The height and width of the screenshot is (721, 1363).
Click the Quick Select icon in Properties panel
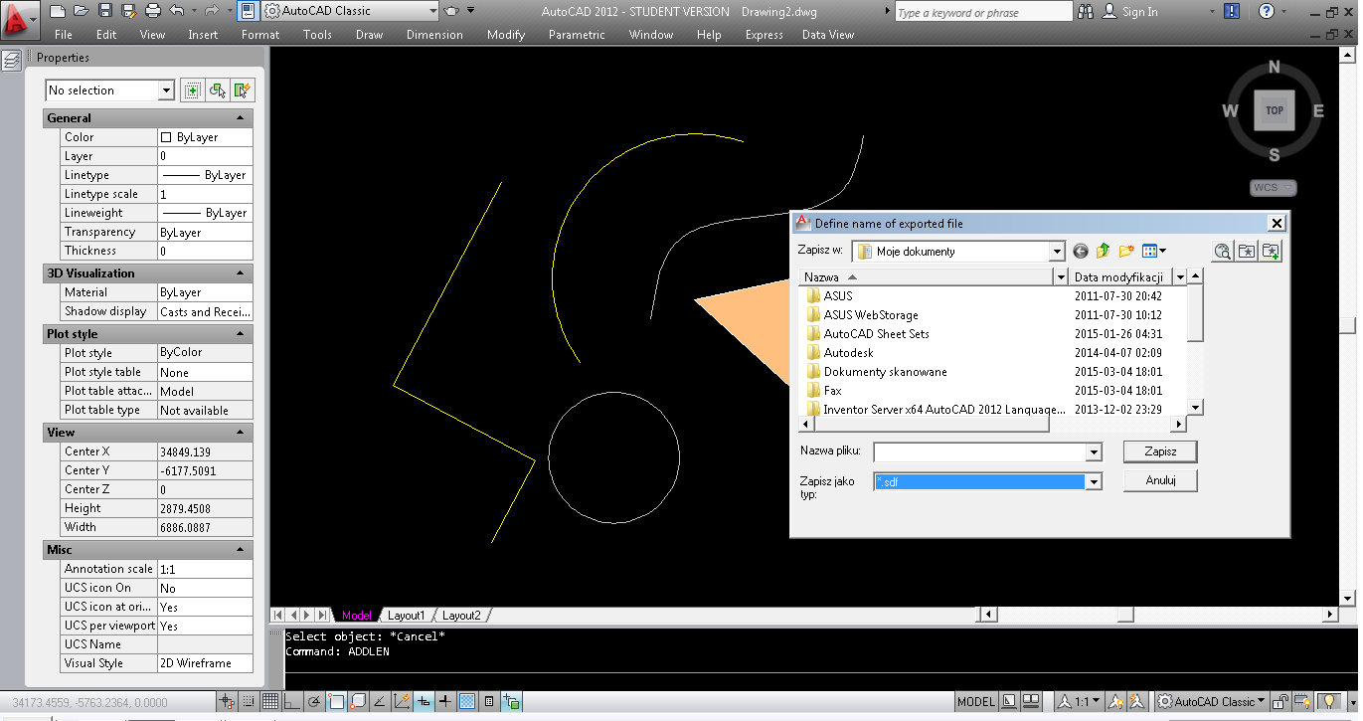pyautogui.click(x=243, y=90)
